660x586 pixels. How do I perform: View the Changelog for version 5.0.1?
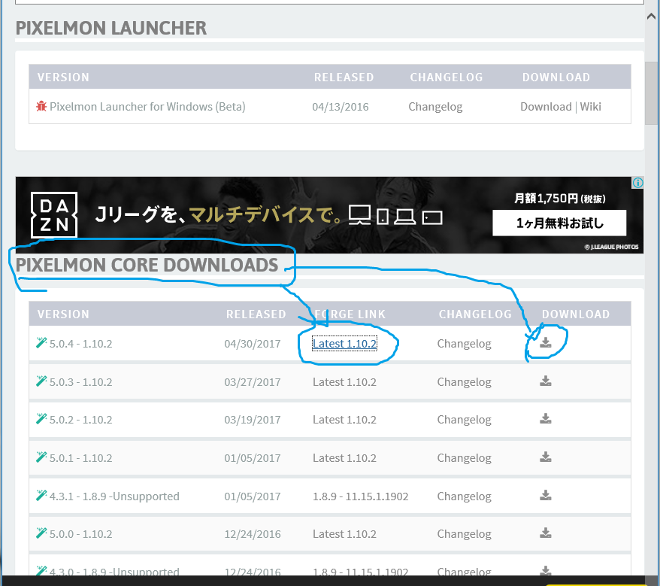click(x=465, y=458)
